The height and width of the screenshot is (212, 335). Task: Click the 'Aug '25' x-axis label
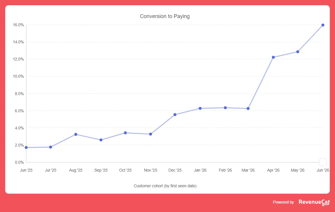tap(76, 170)
